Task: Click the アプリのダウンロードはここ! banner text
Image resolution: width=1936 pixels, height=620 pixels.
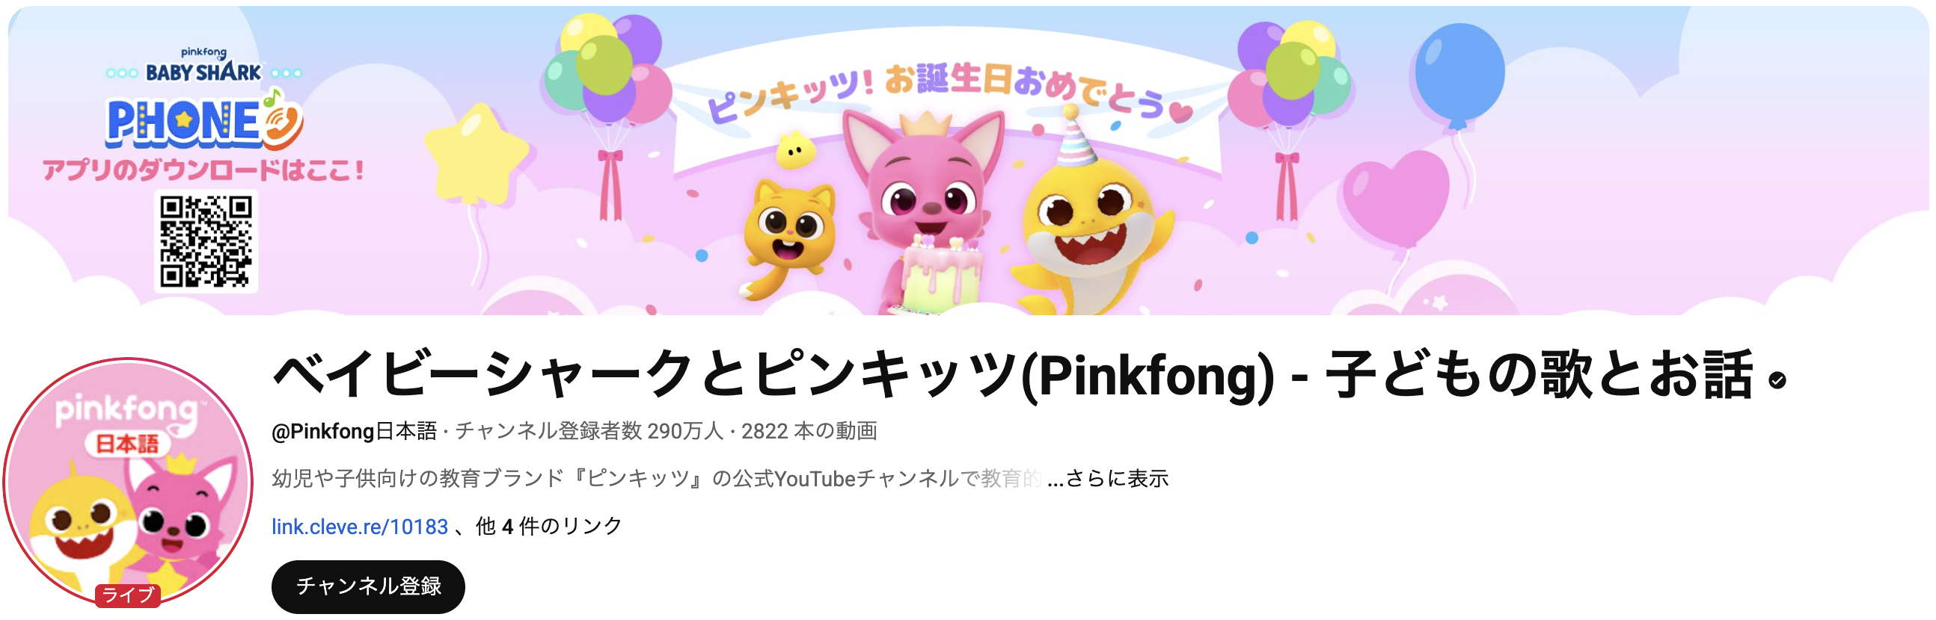Action: [x=203, y=170]
